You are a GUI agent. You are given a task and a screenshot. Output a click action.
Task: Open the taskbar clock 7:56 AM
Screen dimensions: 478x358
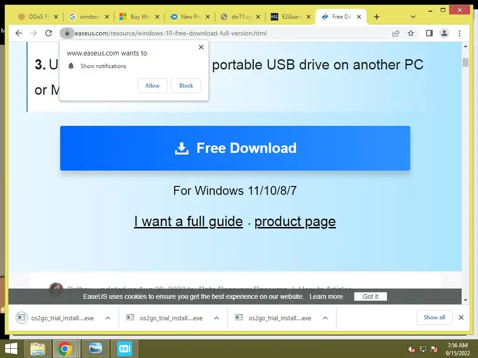pos(457,349)
